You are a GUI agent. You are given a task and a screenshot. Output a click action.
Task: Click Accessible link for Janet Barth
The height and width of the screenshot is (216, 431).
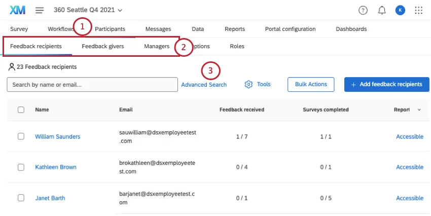click(410, 198)
